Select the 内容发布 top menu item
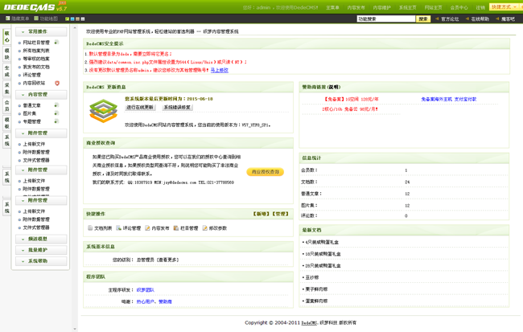This screenshot has height=332, width=523. [356, 7]
